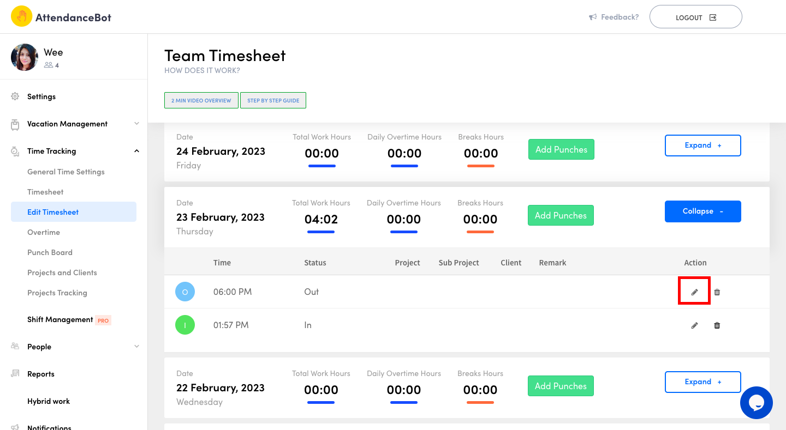786x430 pixels.
Task: Click the AttendanceBot hand logo
Action: click(21, 16)
